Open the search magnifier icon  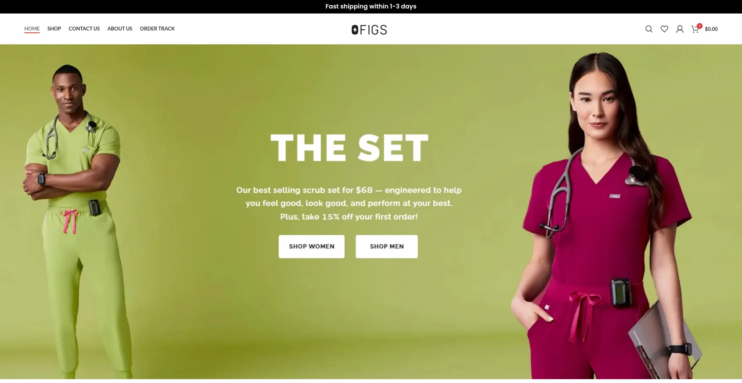pos(649,29)
